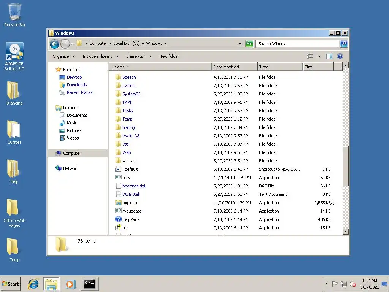389x292 pixels.
Task: Select AOMEI PE Builder 2.0 shortcut
Action: click(x=14, y=57)
